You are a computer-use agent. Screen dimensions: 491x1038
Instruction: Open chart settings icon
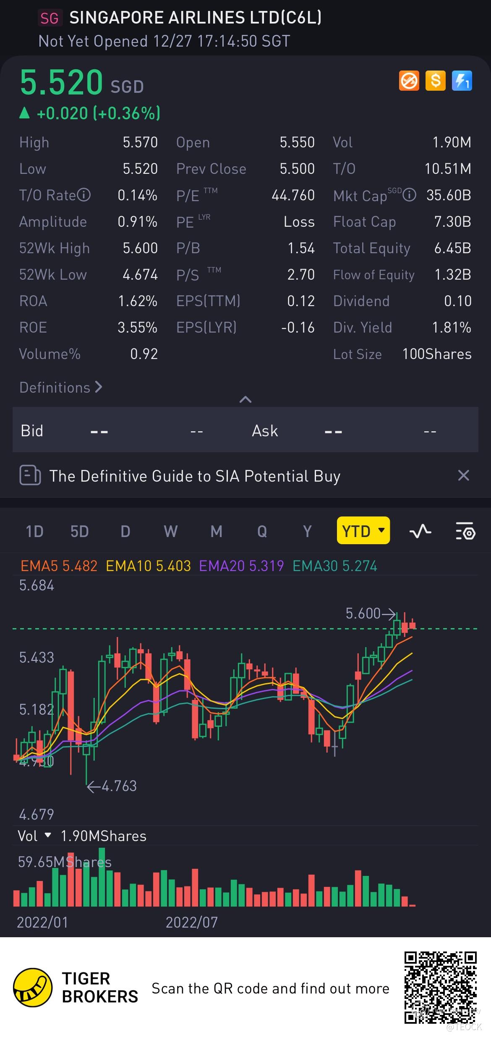(465, 531)
